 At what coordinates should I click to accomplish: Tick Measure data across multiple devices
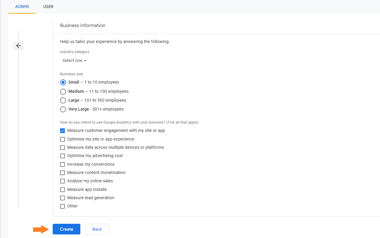point(62,148)
